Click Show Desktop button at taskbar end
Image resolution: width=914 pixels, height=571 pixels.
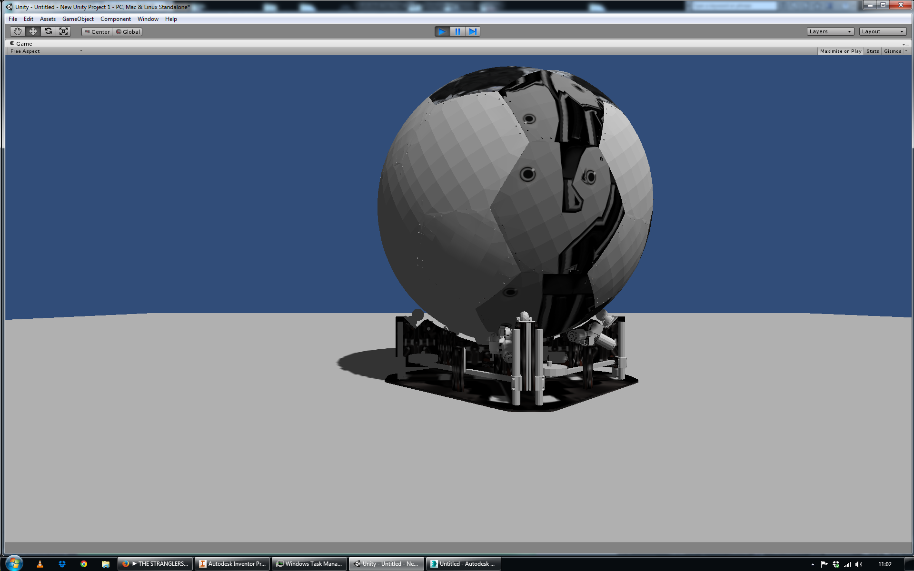[909, 564]
